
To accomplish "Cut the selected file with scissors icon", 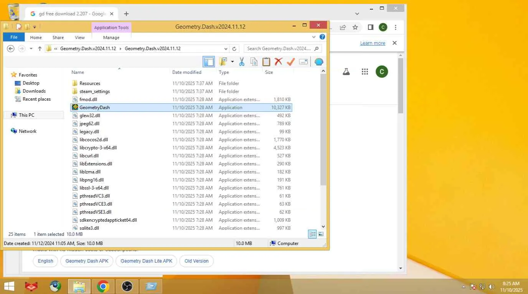I will pos(242,62).
